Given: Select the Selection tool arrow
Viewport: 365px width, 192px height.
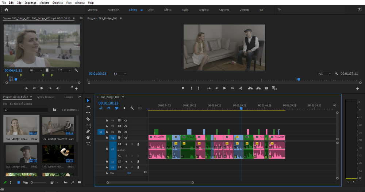Looking at the screenshot, I should point(88,101).
